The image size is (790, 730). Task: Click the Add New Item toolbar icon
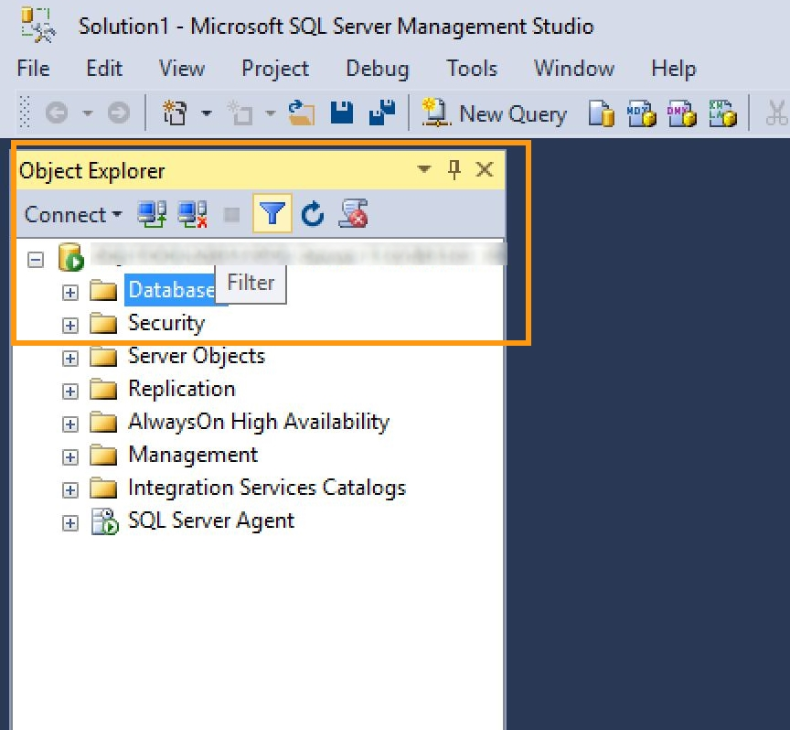240,112
